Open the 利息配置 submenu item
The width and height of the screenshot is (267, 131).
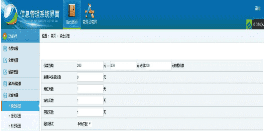(16, 126)
